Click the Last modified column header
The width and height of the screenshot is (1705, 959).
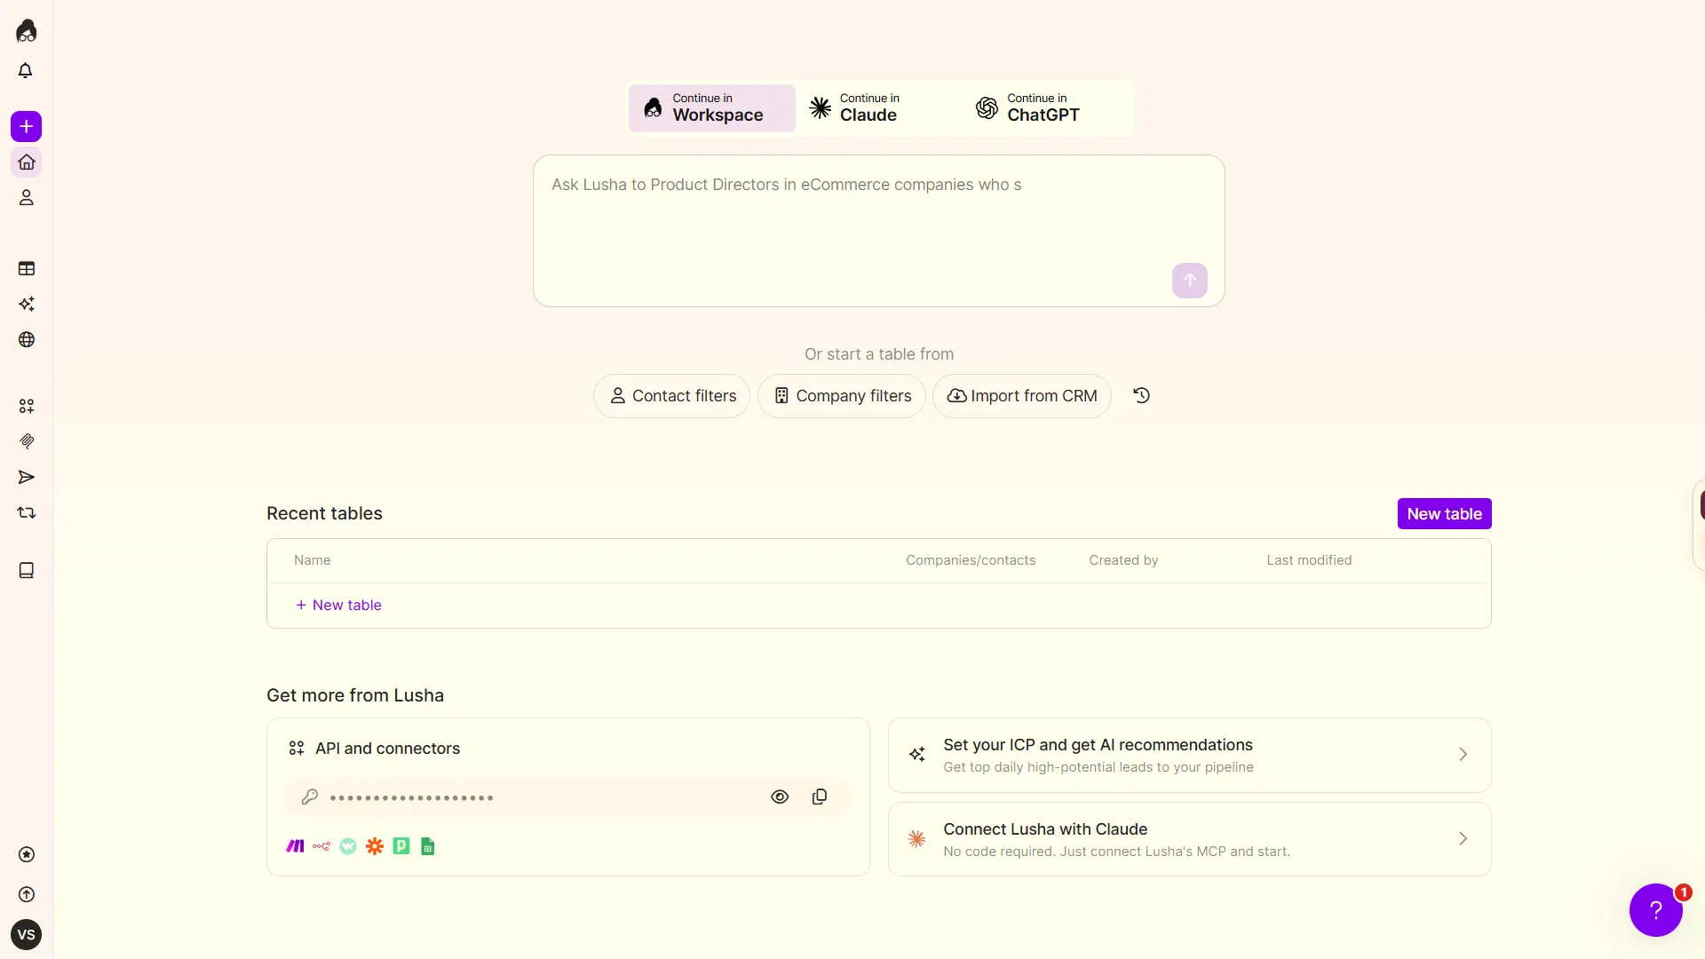[1309, 560]
